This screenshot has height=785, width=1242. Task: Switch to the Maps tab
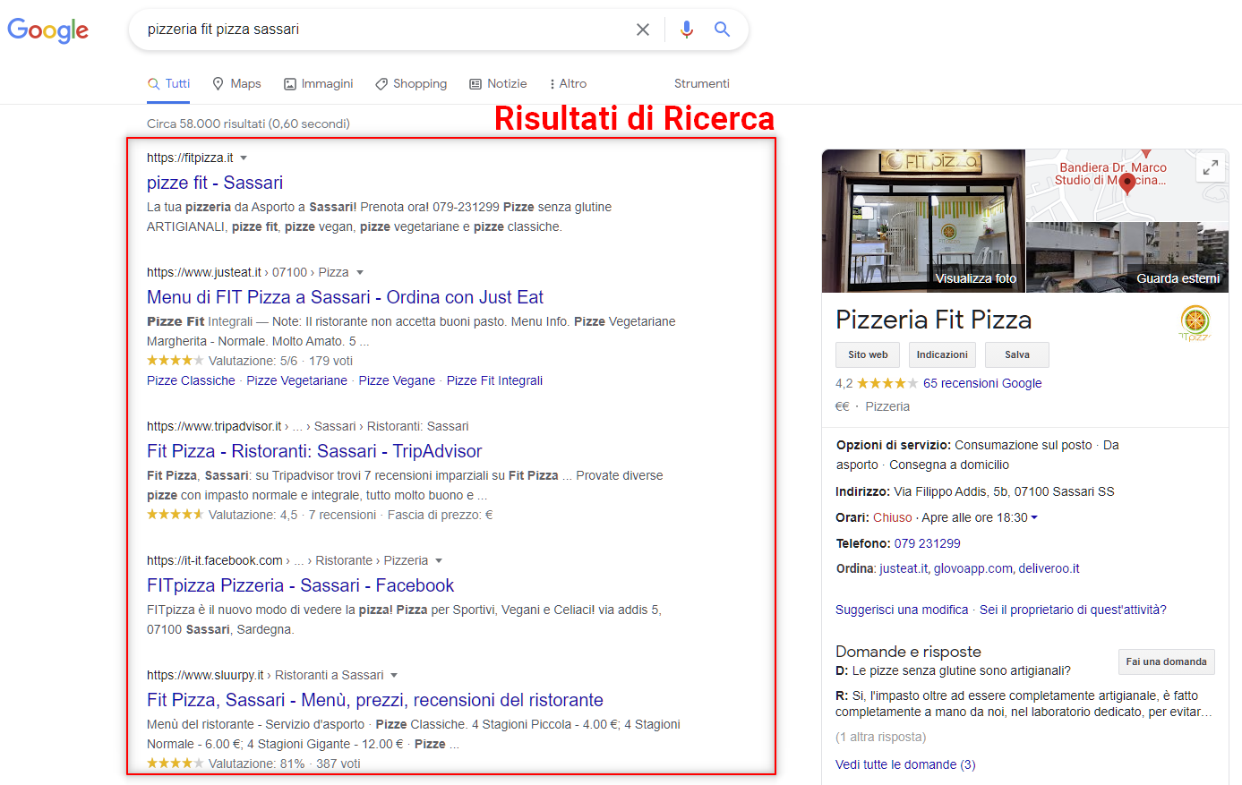click(236, 83)
